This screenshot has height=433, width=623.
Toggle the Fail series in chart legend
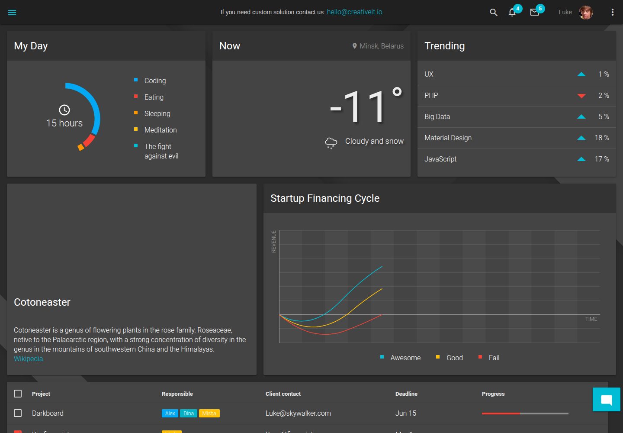pos(489,358)
